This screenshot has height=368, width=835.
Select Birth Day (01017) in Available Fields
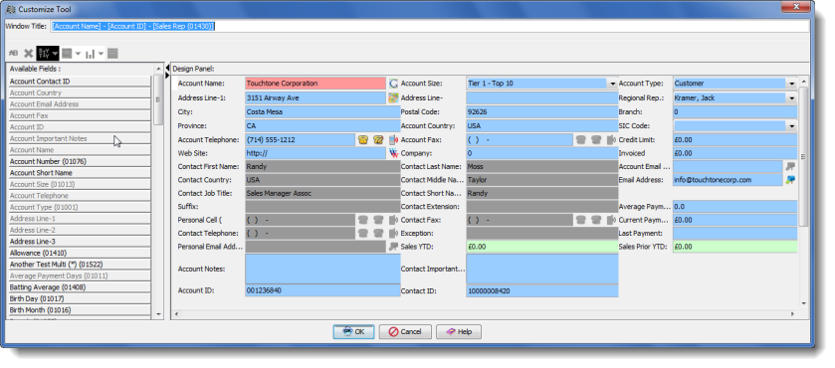click(80, 298)
